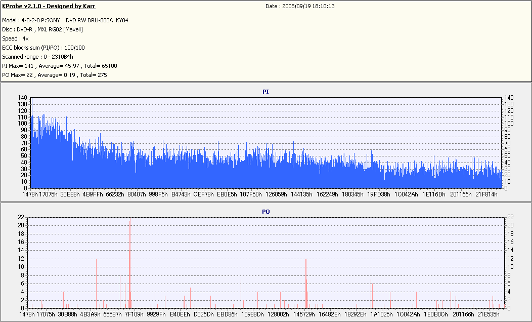Click the 22 label on PO right axis
This screenshot has height=322, width=532.
coord(510,217)
